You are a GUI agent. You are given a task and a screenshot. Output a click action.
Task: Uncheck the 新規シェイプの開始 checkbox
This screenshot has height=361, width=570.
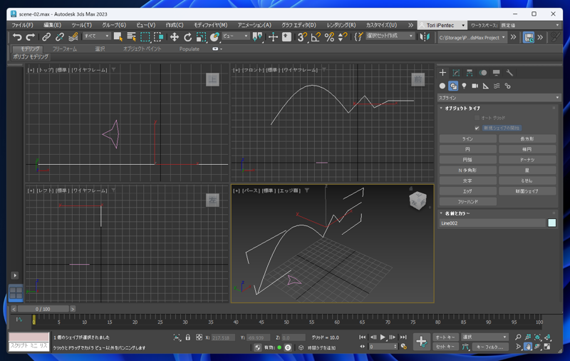click(x=477, y=128)
